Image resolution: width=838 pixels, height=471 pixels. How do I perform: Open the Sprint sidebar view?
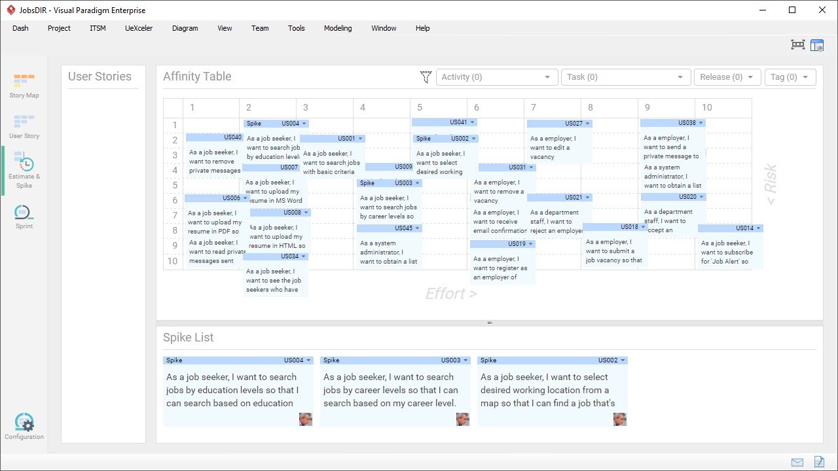(x=24, y=217)
